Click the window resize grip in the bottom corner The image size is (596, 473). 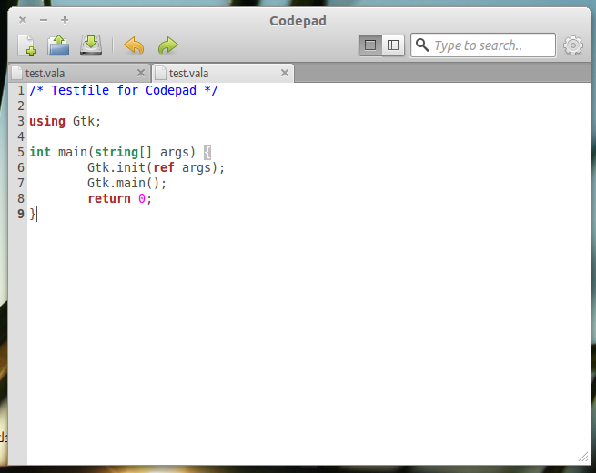point(583,458)
